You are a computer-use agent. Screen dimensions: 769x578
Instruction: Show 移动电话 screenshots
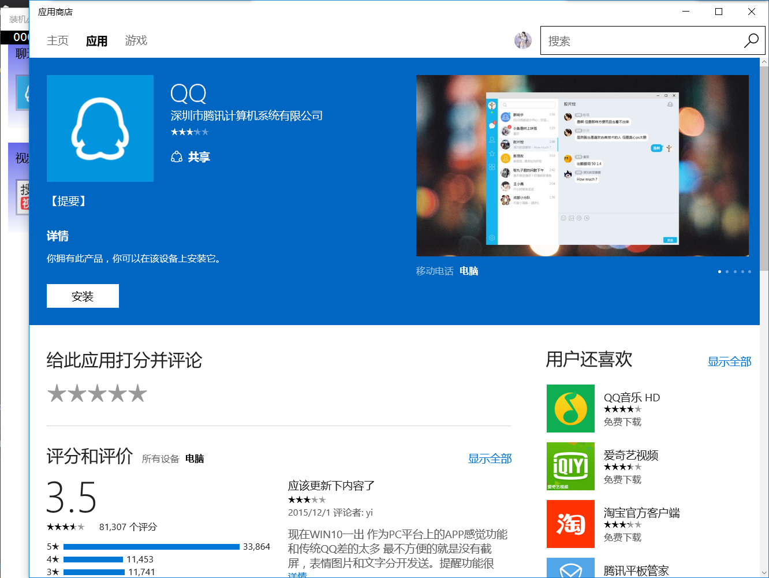(435, 271)
